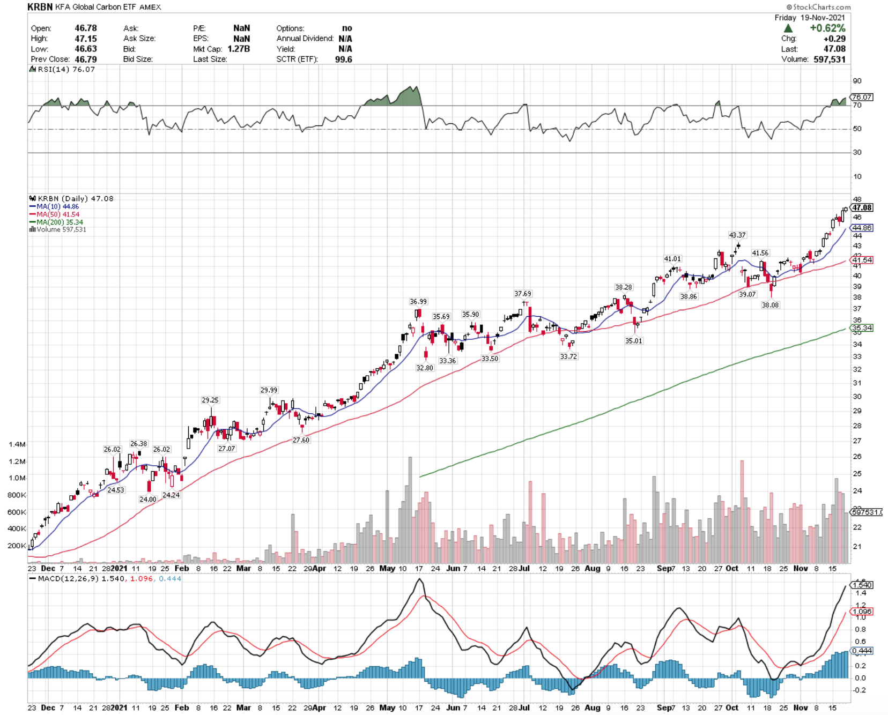Select the Open value 46.78
Image resolution: width=888 pixels, height=715 pixels.
(x=86, y=28)
